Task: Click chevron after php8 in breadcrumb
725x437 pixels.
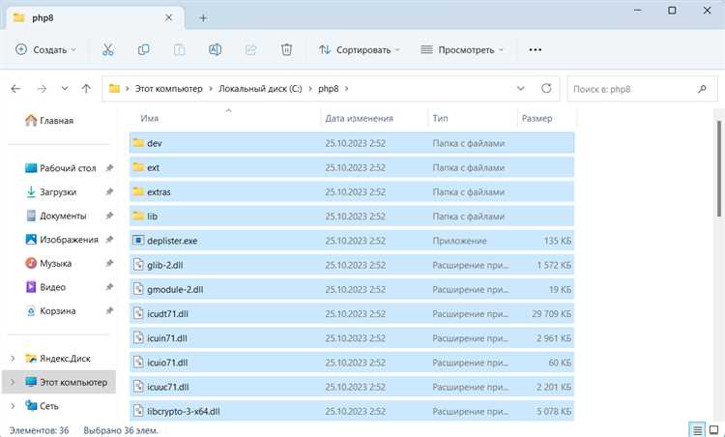Action: (346, 89)
